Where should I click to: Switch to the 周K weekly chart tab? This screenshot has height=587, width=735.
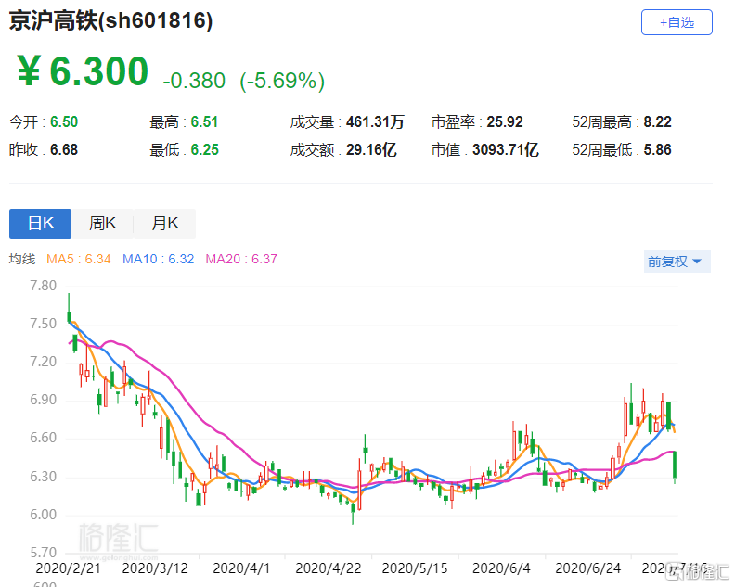[102, 223]
